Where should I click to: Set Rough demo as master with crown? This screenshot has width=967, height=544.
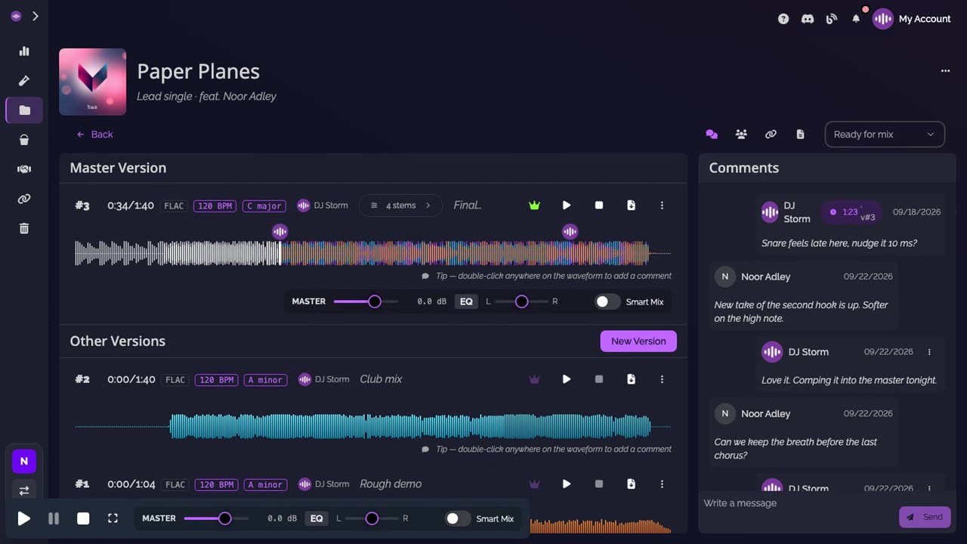click(535, 484)
